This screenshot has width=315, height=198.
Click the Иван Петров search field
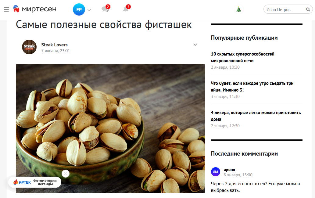(x=285, y=9)
